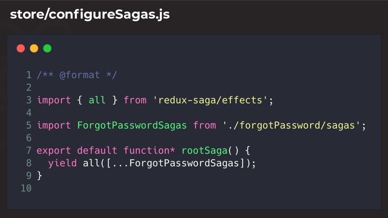Click the yellow minimize dot
Screen dimensions: 388x218
pos(34,48)
